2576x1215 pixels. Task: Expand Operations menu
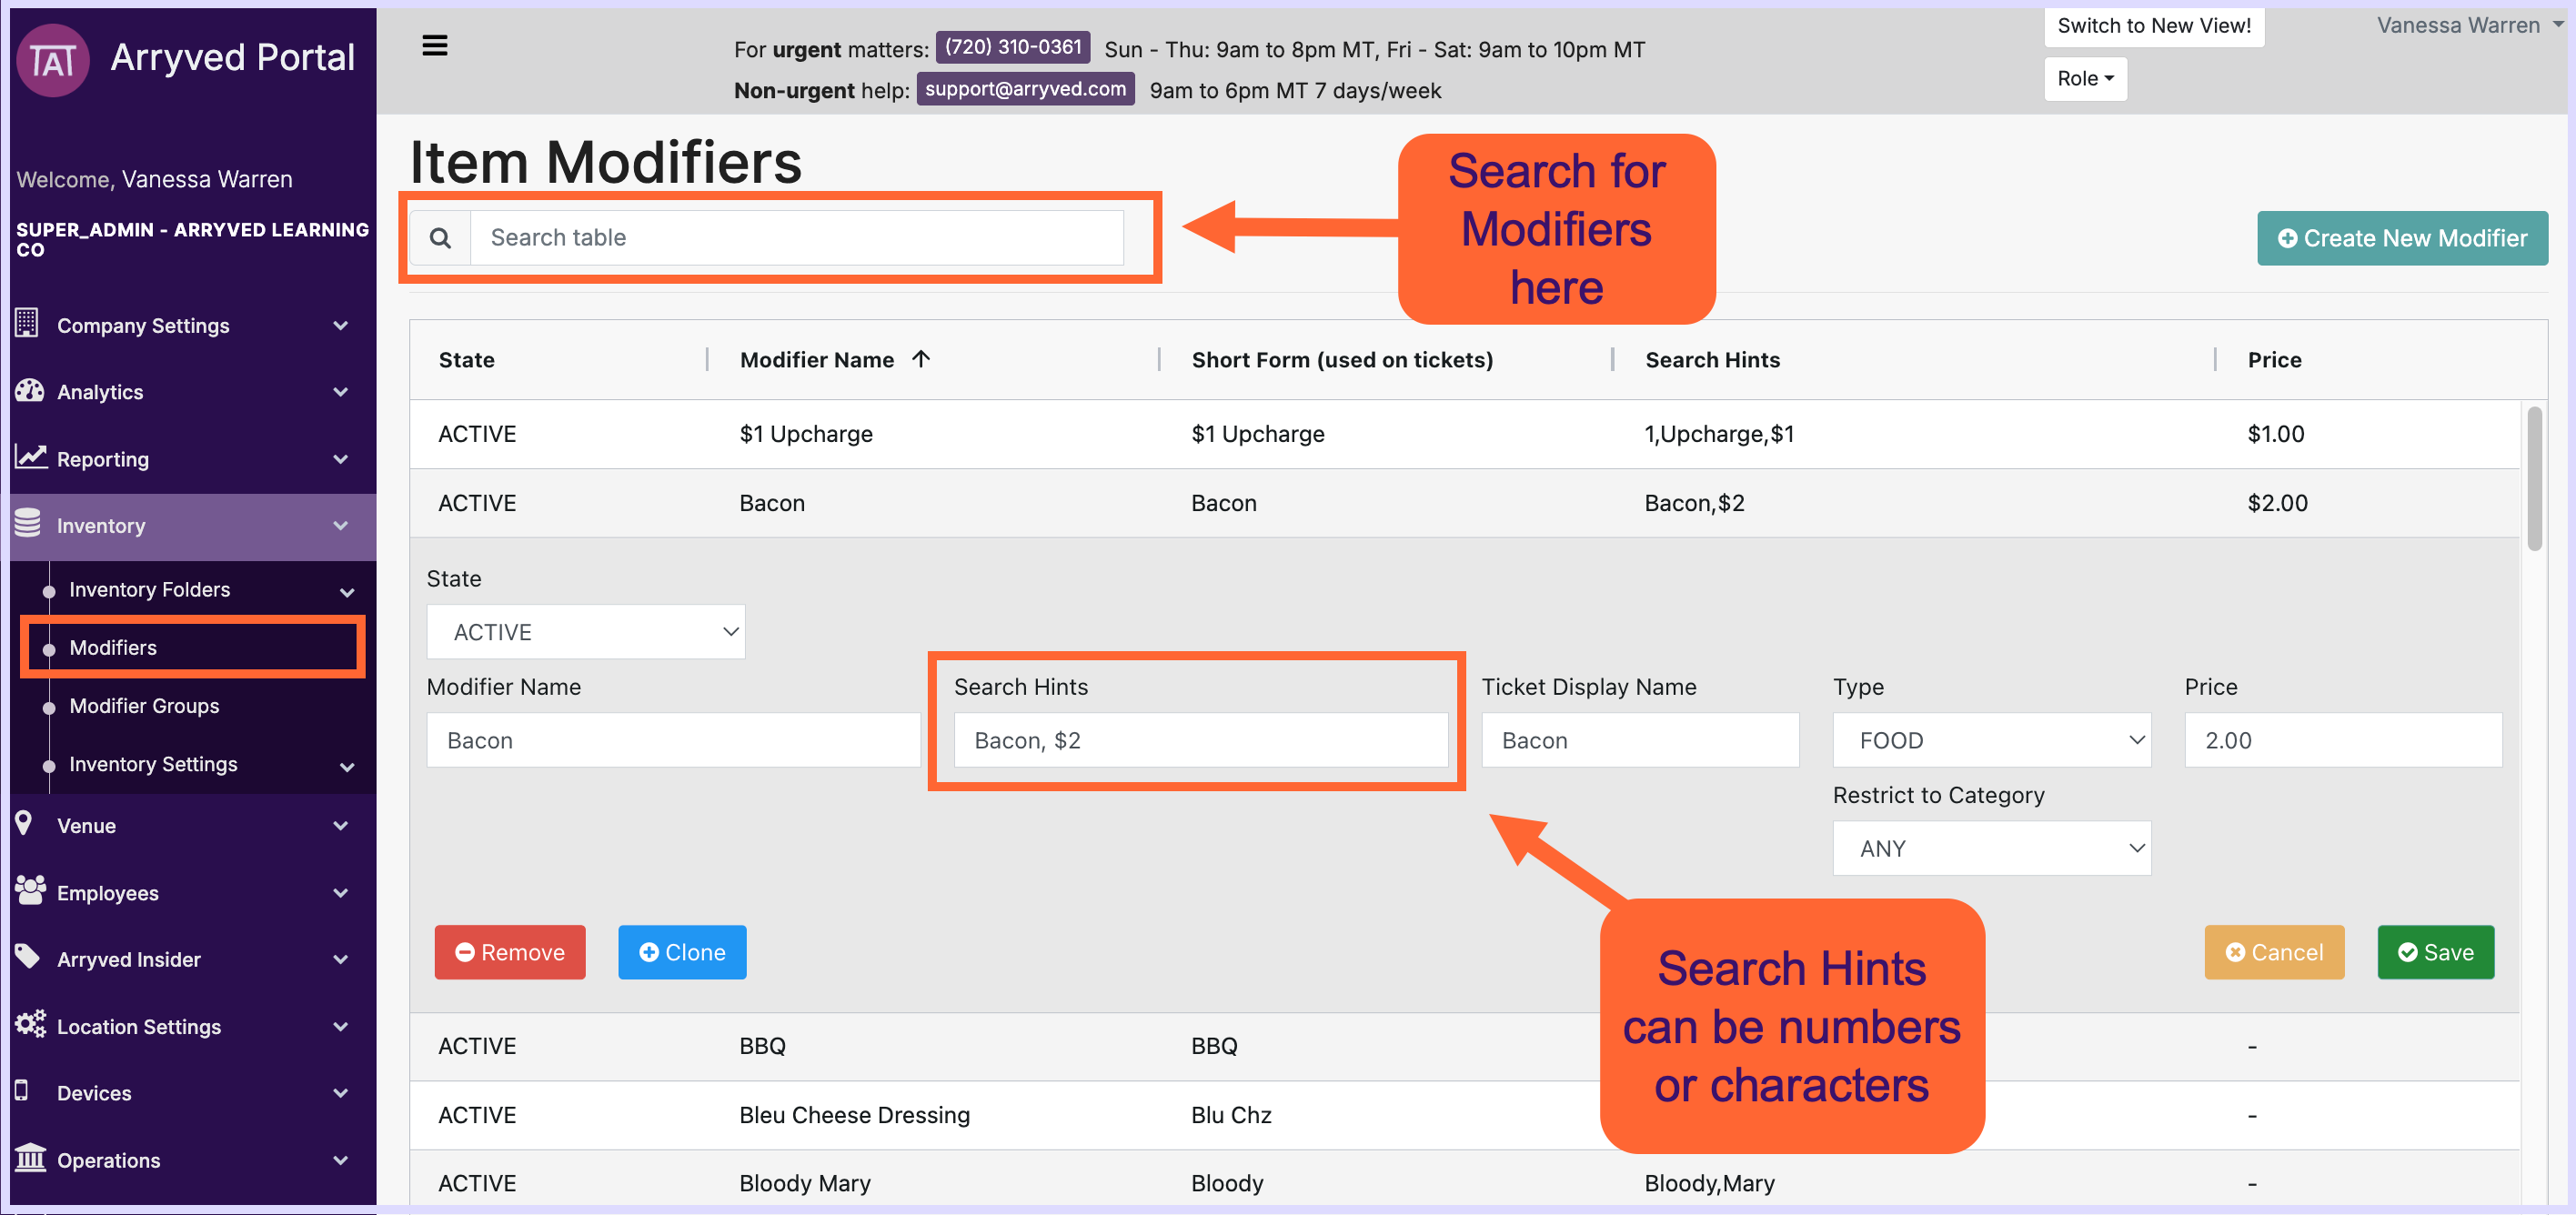(340, 1160)
